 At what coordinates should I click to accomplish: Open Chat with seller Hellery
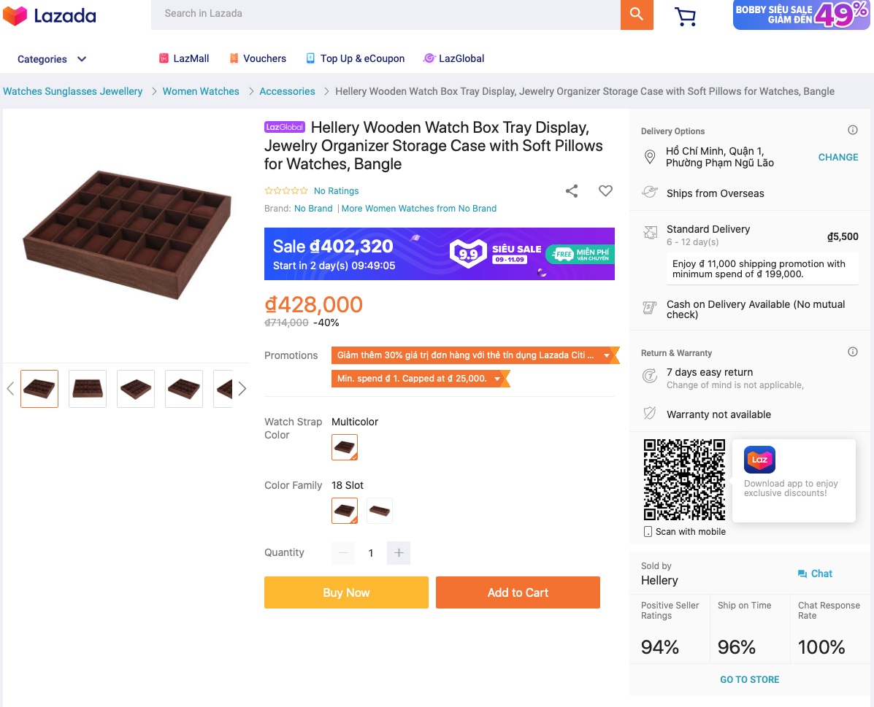(x=815, y=573)
